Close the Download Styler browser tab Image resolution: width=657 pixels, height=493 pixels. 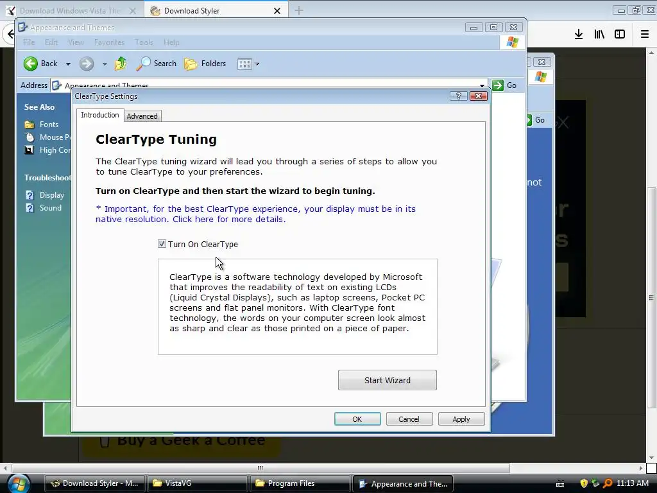[x=277, y=11]
